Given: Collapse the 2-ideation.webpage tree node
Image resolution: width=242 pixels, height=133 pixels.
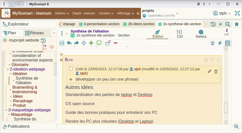Looking at the screenshot, I should pyautogui.click(x=8, y=69).
